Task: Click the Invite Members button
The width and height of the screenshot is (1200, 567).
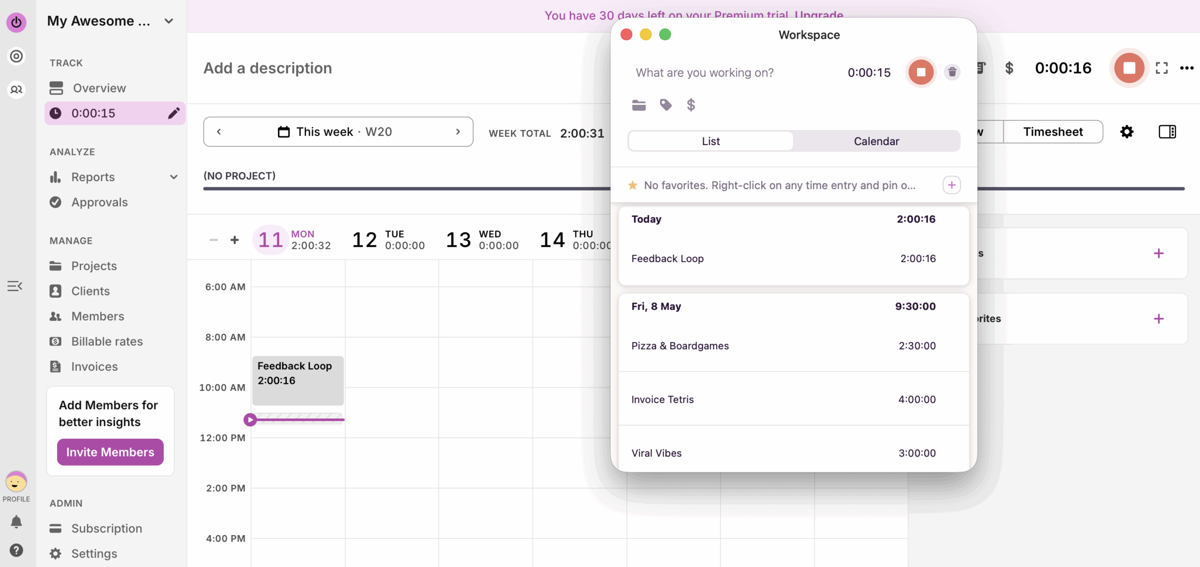Action: click(x=110, y=452)
